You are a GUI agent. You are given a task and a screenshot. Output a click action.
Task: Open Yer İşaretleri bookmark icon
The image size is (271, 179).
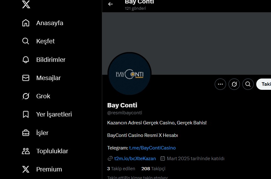26,114
